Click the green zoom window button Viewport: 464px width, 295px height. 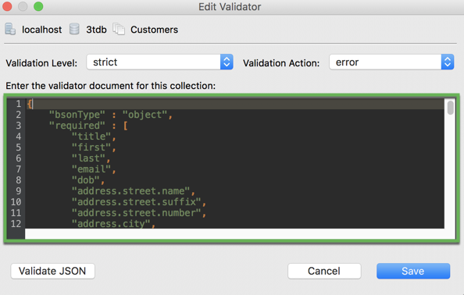[38, 6]
